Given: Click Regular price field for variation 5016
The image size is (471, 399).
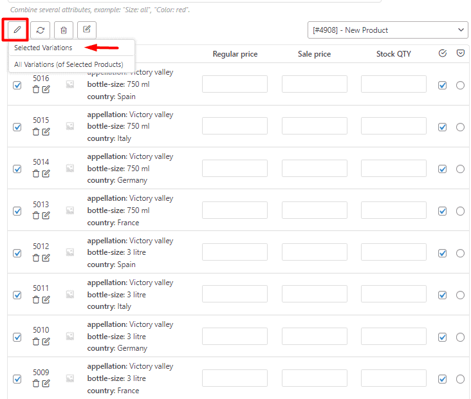Looking at the screenshot, I should click(x=235, y=84).
